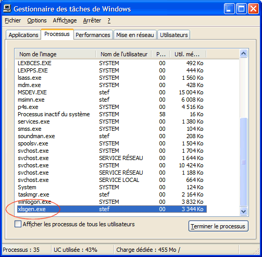The image size is (262, 257).
Task: Minimize the Gestionnaire des tâches window
Action: click(x=229, y=8)
